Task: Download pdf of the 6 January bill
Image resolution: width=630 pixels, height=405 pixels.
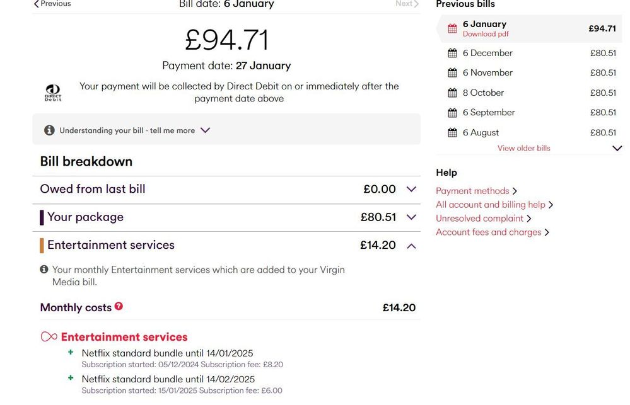Action: point(486,34)
